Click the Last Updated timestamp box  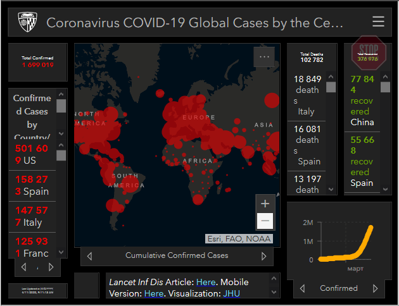coord(37,290)
